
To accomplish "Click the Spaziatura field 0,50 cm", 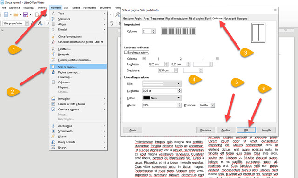I will (x=166, y=70).
